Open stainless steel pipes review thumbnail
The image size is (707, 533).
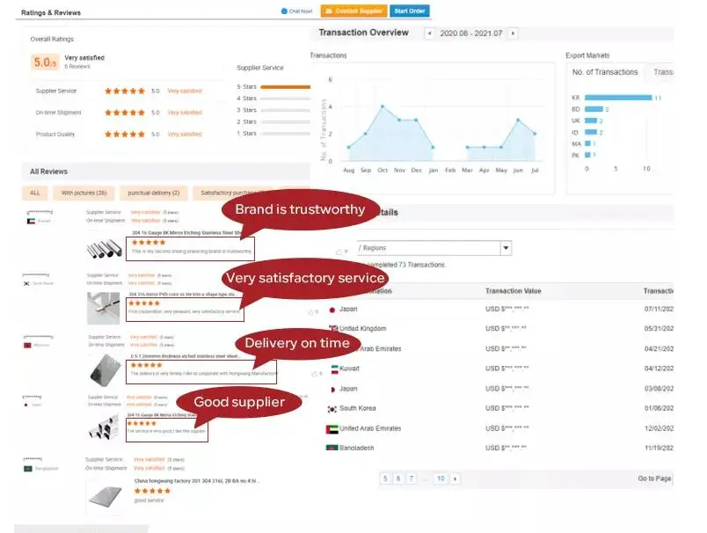[x=104, y=248]
